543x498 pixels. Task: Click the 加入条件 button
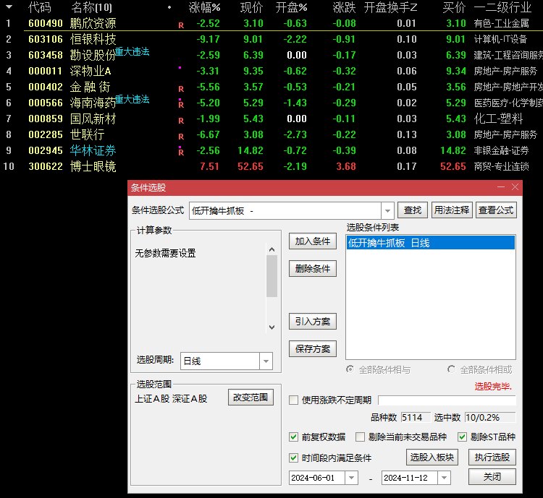tap(313, 241)
